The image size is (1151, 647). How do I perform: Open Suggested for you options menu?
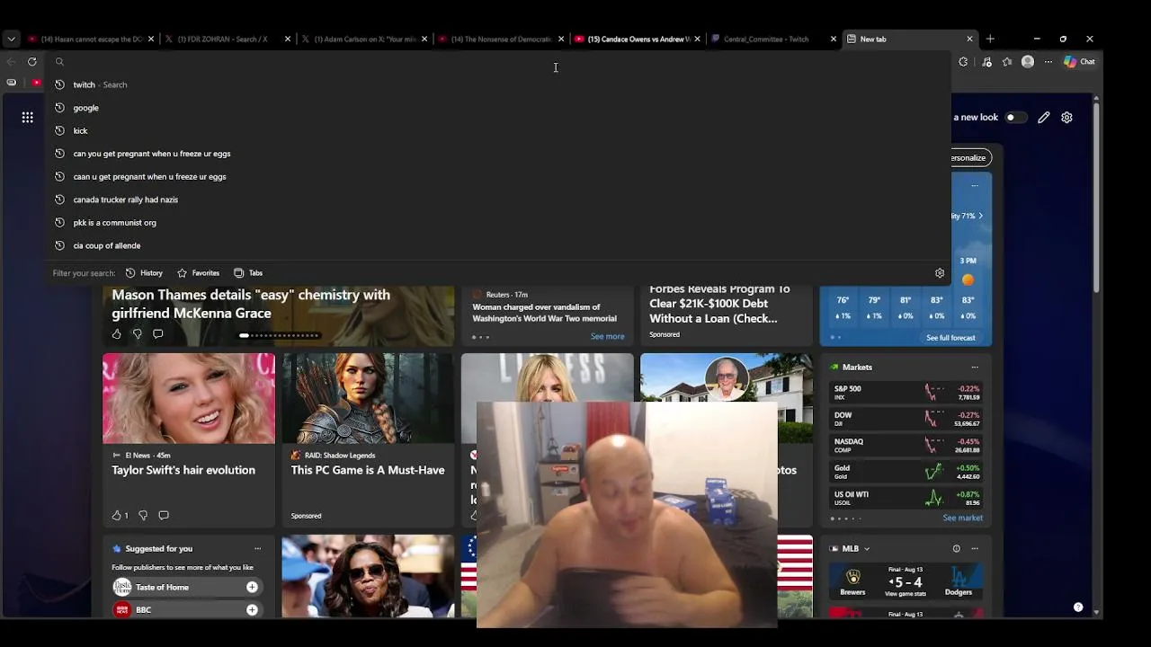coord(257,548)
